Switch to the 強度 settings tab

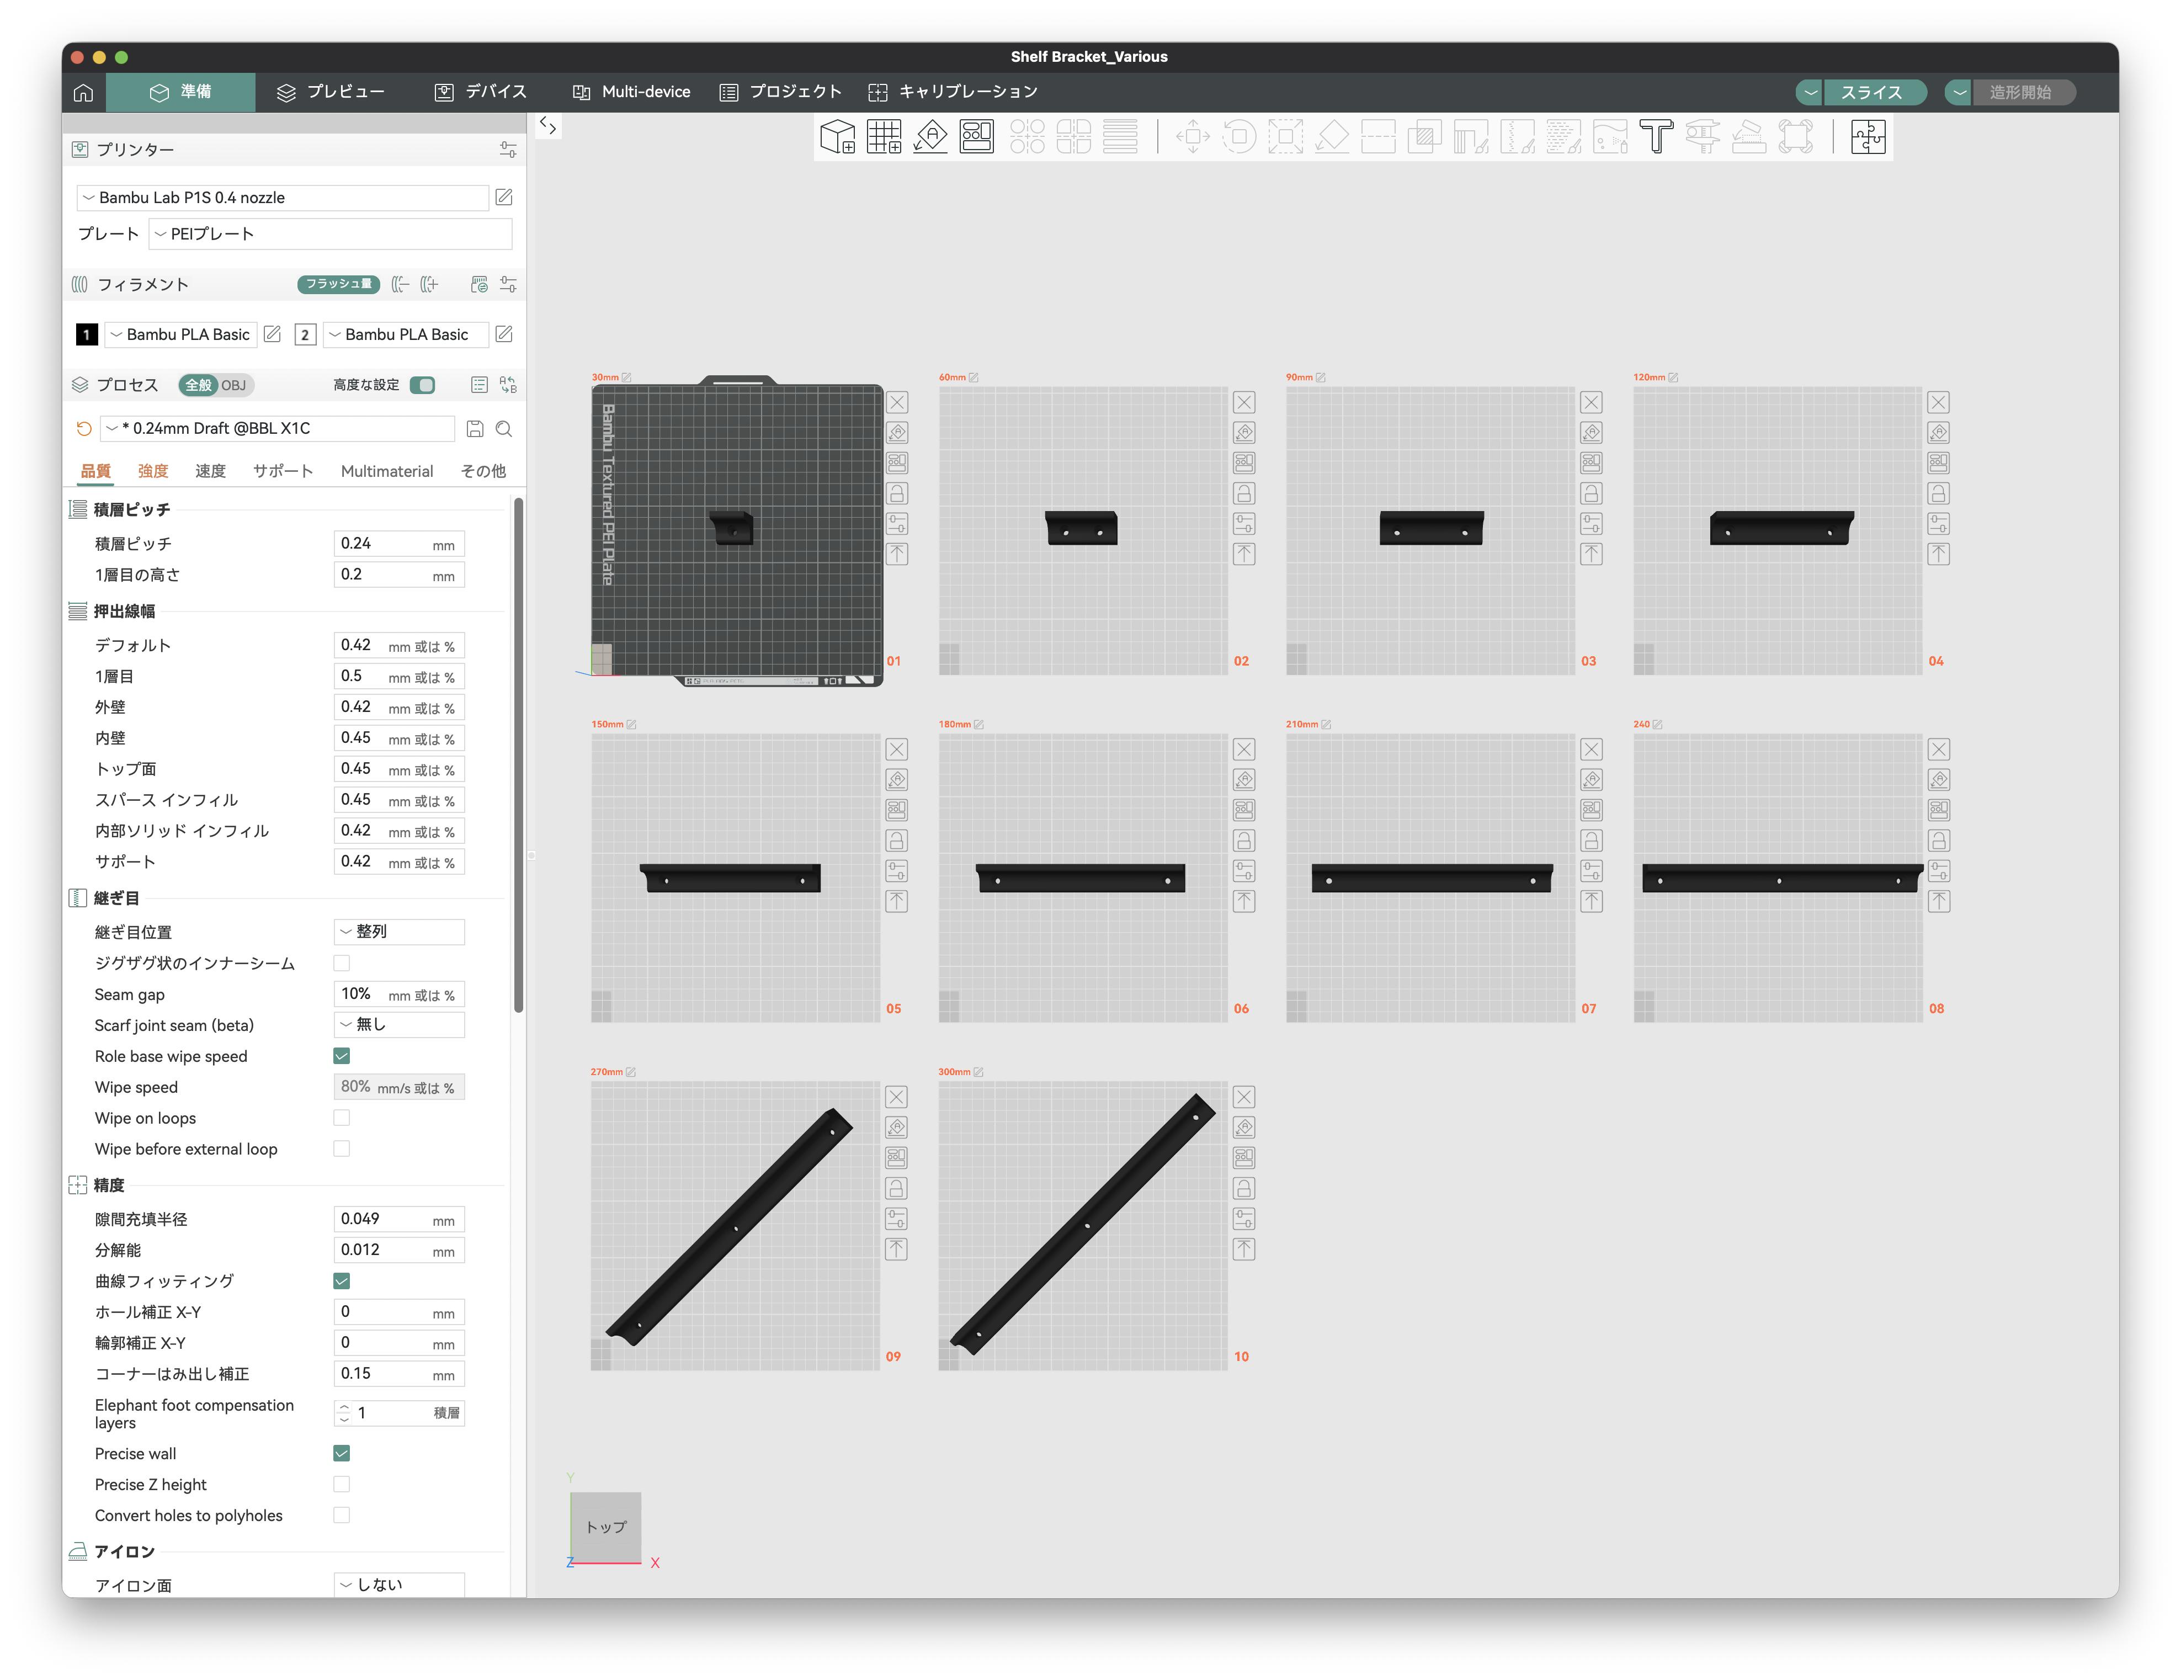(x=153, y=471)
